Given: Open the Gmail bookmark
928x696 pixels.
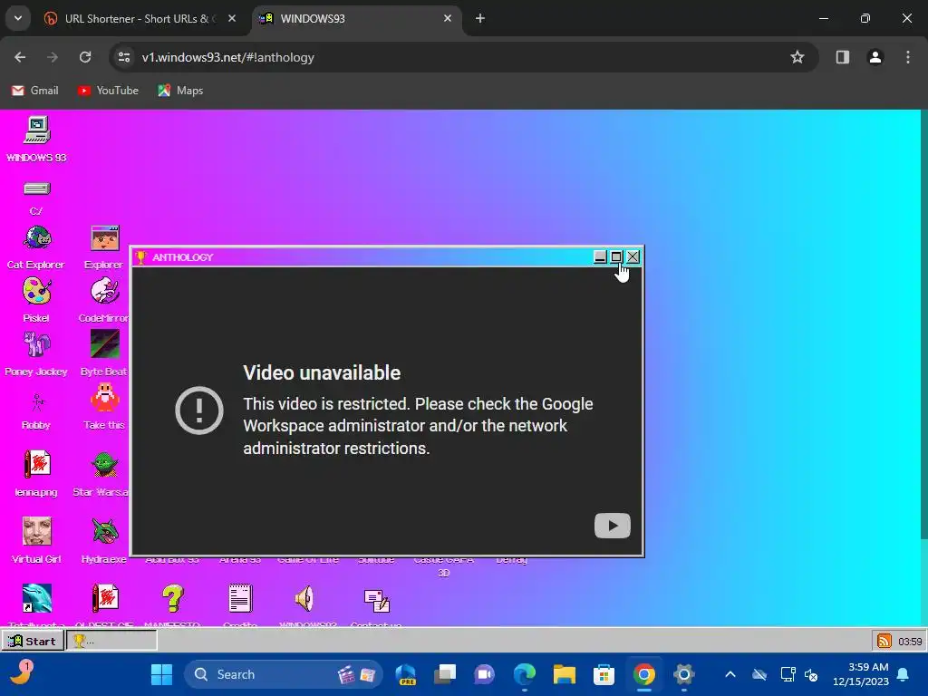Looking at the screenshot, I should 35,91.
